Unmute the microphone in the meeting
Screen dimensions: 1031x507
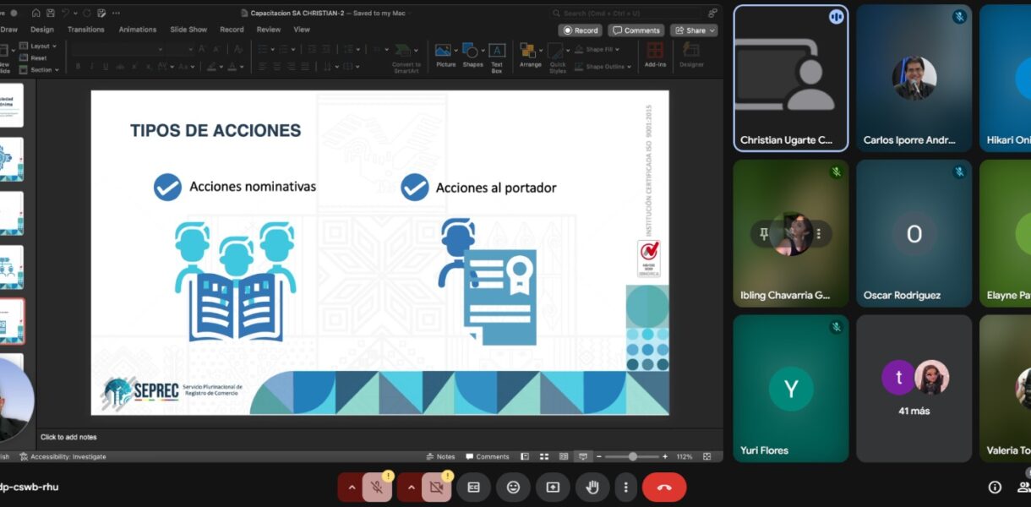(378, 488)
